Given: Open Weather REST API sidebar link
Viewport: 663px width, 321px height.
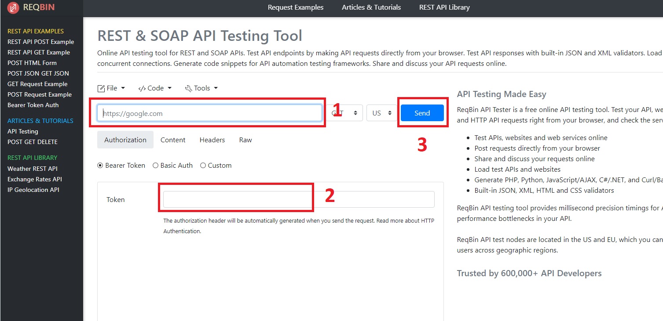Looking at the screenshot, I should click(x=33, y=169).
